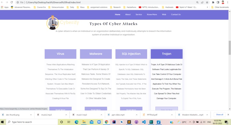This screenshot has height=125, width=231.
Task: Open GitHub Desktop on the taskbar
Action: pos(137,122)
